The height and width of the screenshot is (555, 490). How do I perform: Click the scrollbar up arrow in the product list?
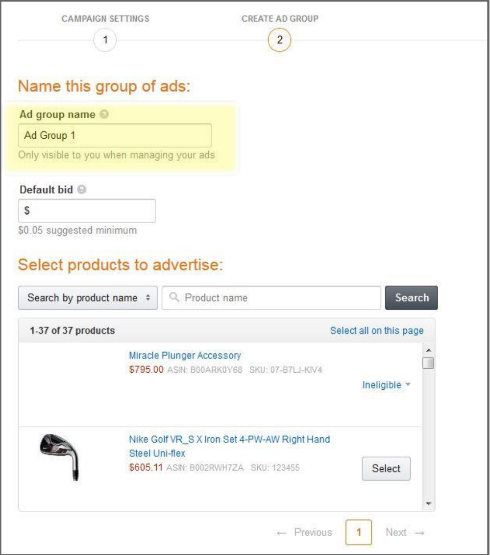[428, 351]
